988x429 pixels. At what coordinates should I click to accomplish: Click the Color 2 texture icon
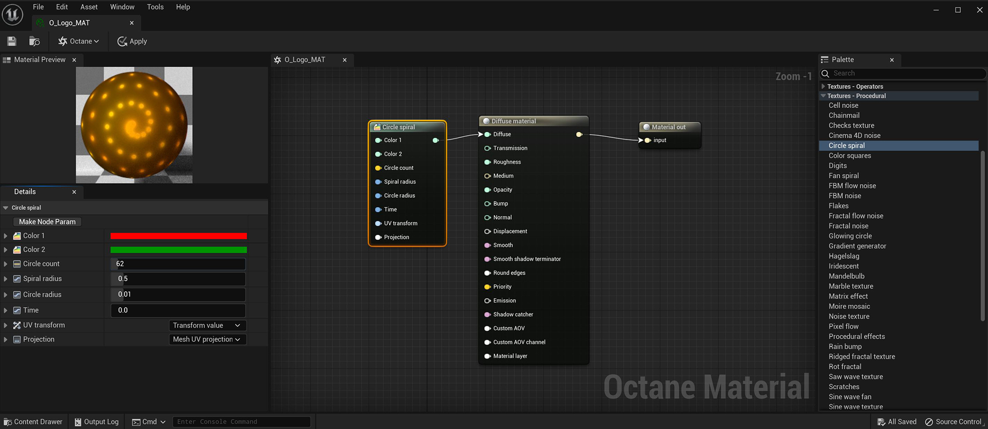tap(17, 250)
